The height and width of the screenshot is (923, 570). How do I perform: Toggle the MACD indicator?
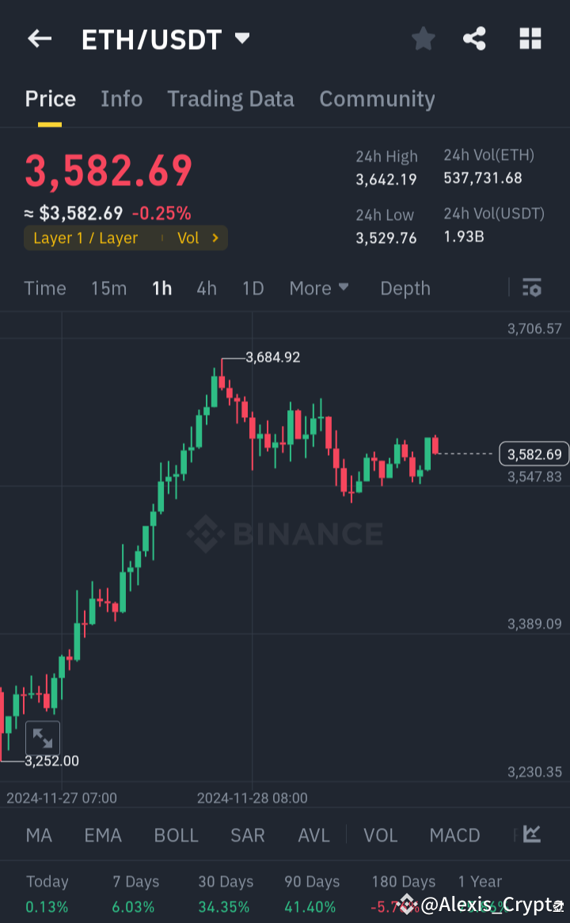[454, 835]
